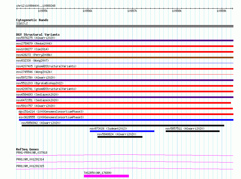The height and width of the screenshot is (179, 241).
Task: Click the esv2745546 (Wong2012b) label
Action: pos(34,72)
